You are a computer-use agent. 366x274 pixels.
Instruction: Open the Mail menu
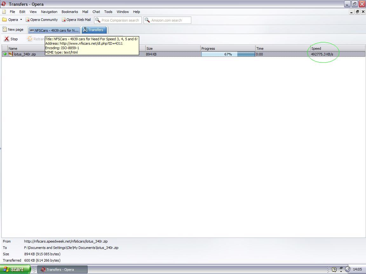(x=85, y=12)
